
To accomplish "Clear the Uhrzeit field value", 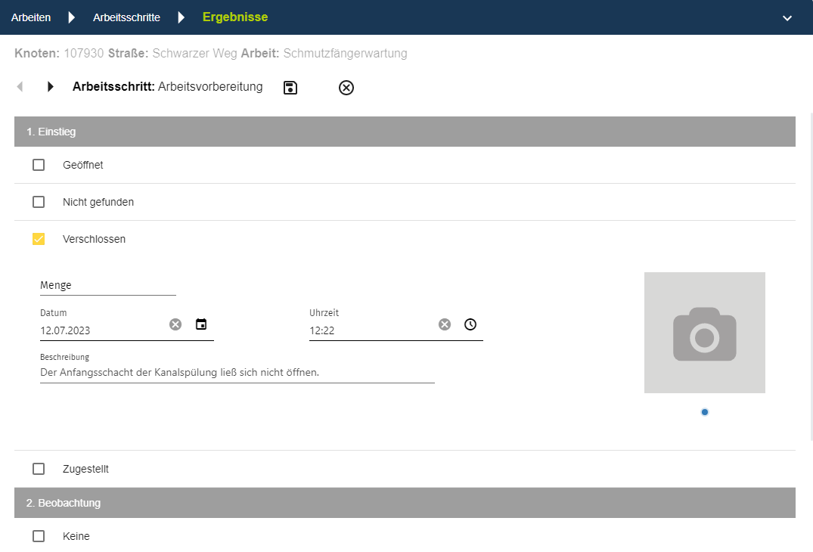I will 445,324.
